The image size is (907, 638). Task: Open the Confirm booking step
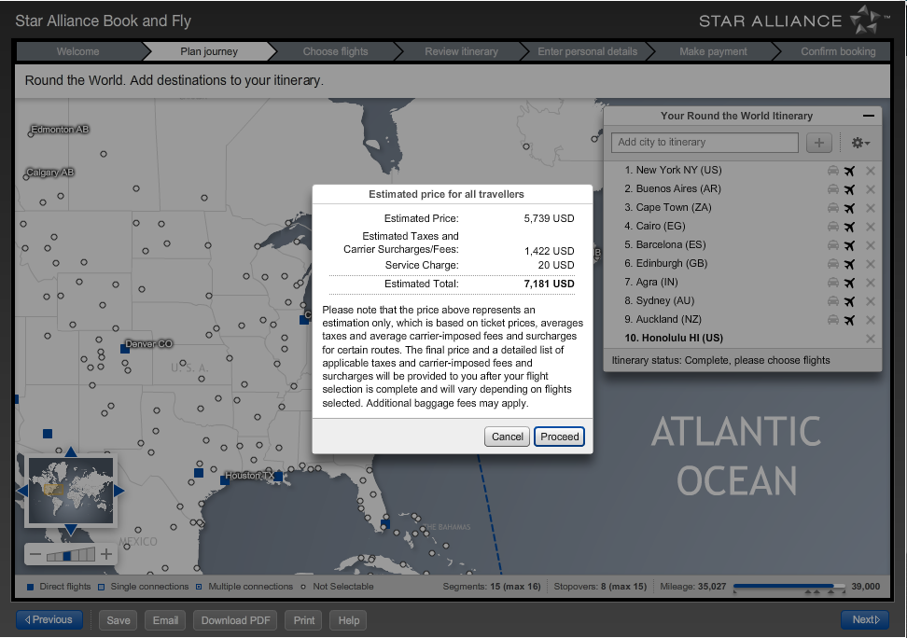point(838,51)
